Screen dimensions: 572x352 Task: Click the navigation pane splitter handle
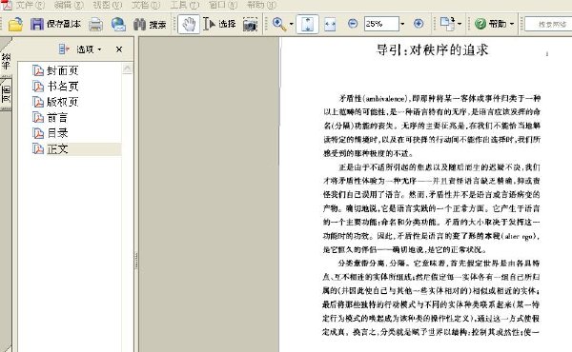pos(136,261)
